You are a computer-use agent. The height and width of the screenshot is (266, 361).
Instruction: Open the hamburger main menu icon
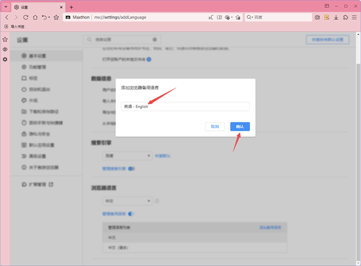click(354, 17)
